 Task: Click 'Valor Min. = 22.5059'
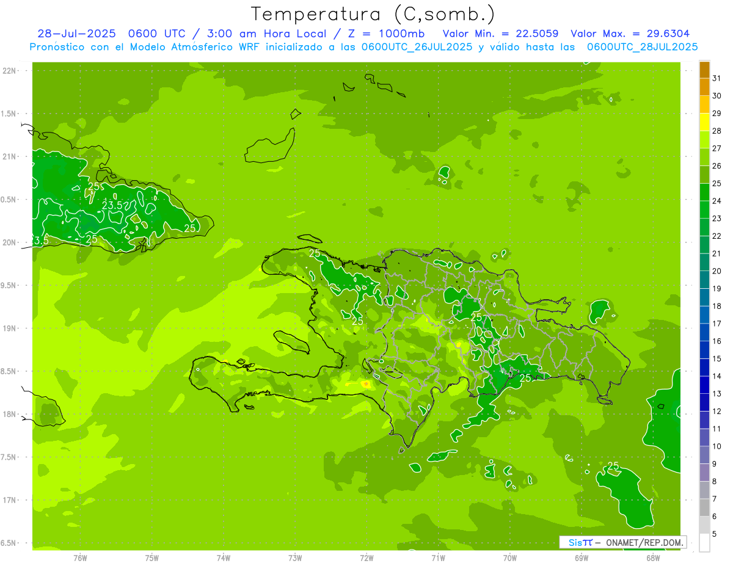pos(500,34)
